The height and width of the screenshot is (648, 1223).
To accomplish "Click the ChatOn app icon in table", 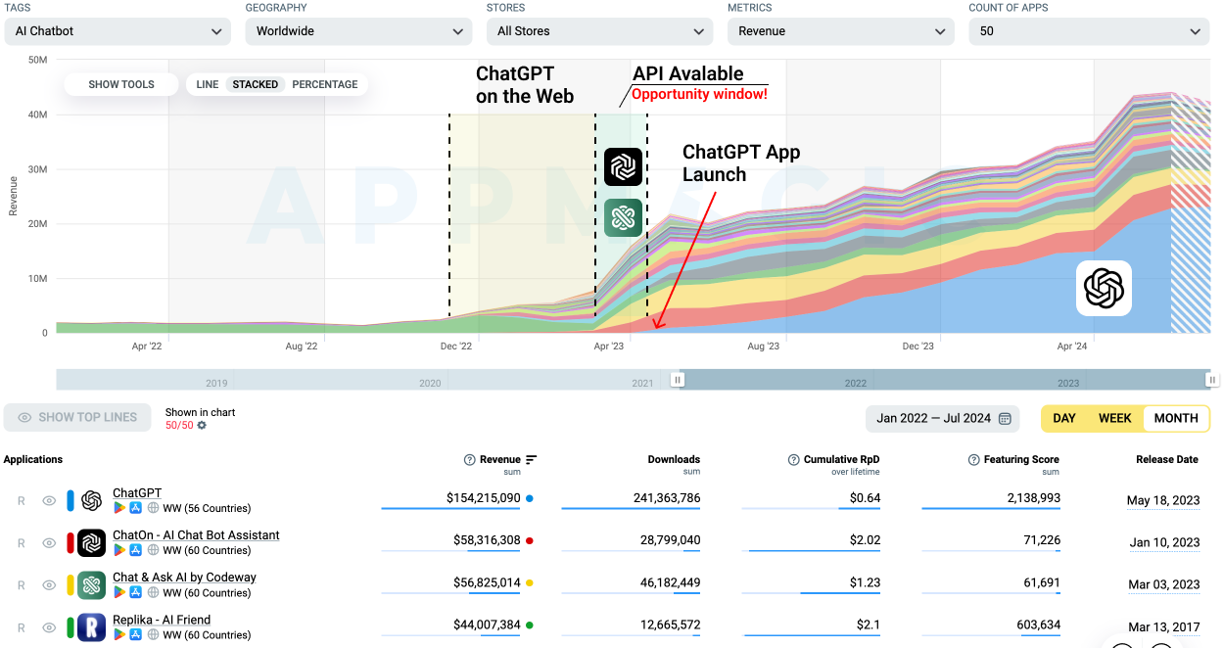I will coord(91,542).
